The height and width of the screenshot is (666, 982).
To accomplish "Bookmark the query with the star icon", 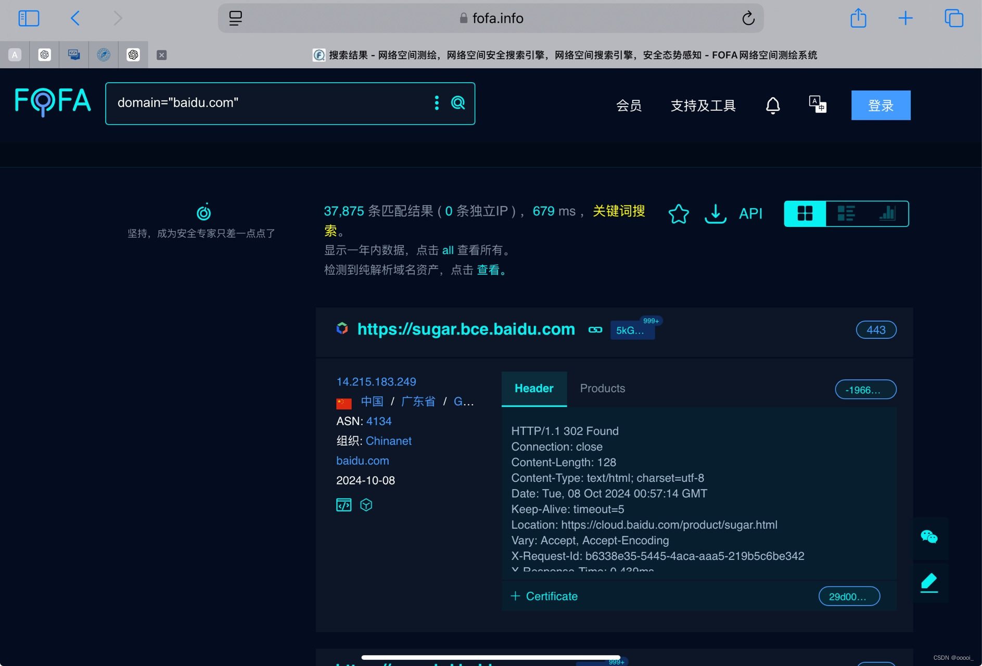I will coord(678,213).
